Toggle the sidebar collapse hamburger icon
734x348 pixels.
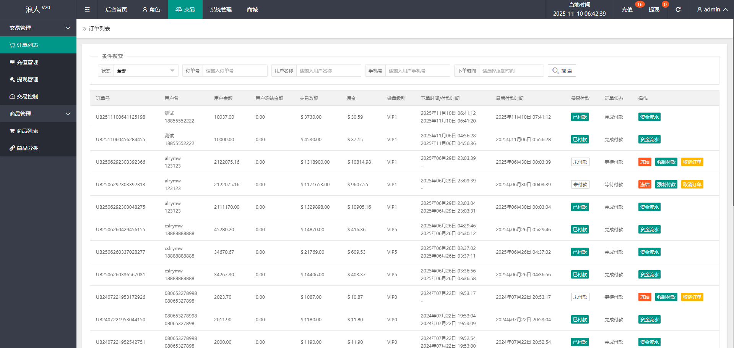click(x=87, y=10)
